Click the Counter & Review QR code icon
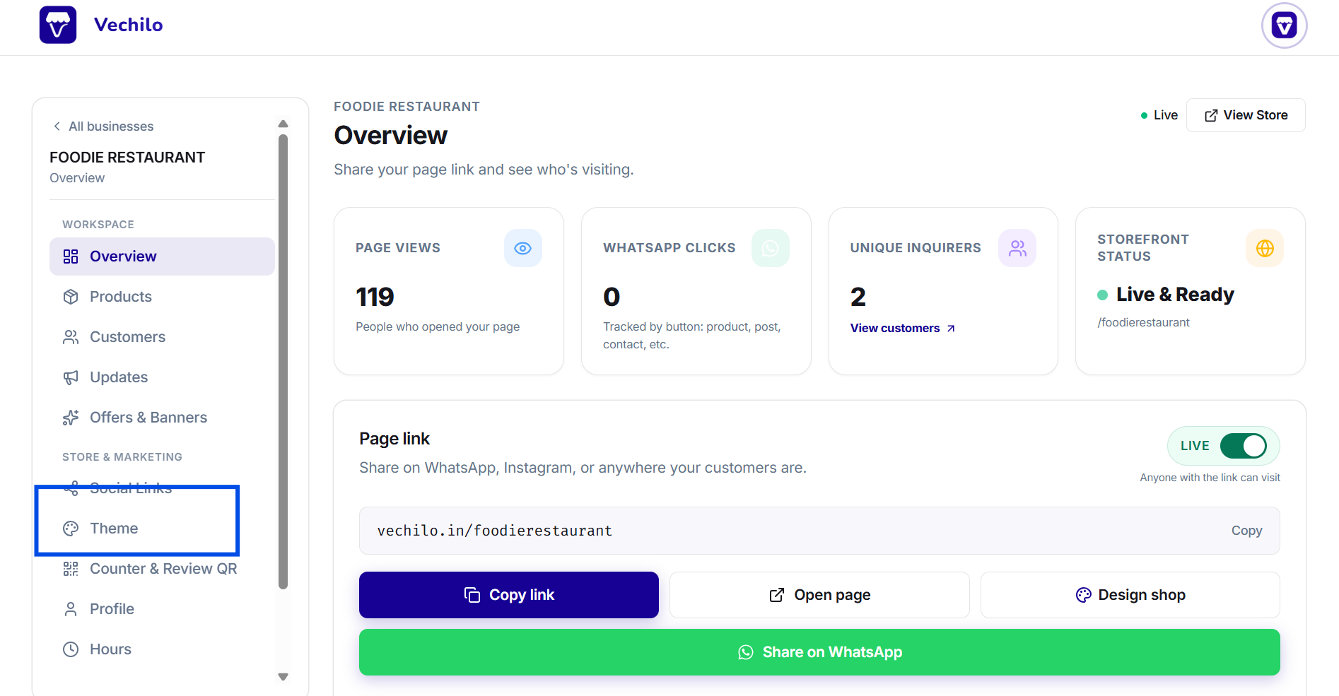This screenshot has height=696, width=1339. point(71,569)
